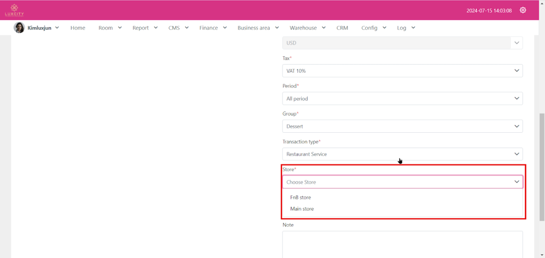Open the Business area menu
Image resolution: width=545 pixels, height=258 pixels.
coord(258,28)
